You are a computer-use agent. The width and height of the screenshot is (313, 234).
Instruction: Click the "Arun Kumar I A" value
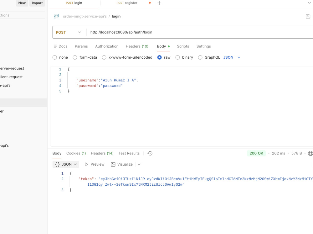point(118,80)
